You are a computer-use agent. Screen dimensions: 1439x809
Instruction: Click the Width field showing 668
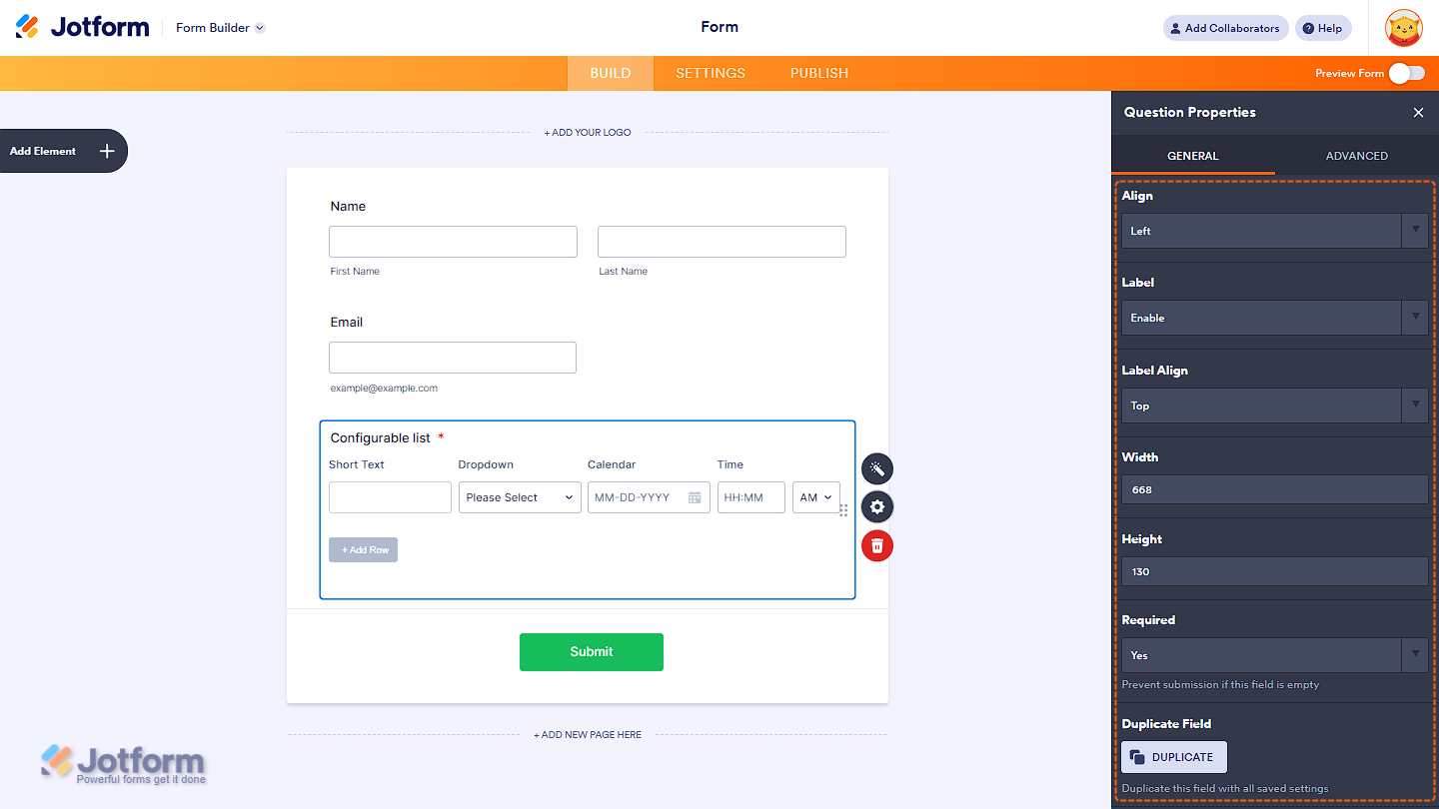(1274, 489)
